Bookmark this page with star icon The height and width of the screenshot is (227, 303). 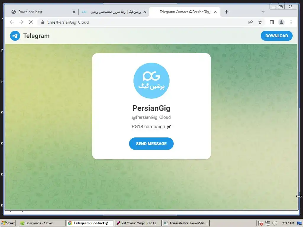click(260, 22)
